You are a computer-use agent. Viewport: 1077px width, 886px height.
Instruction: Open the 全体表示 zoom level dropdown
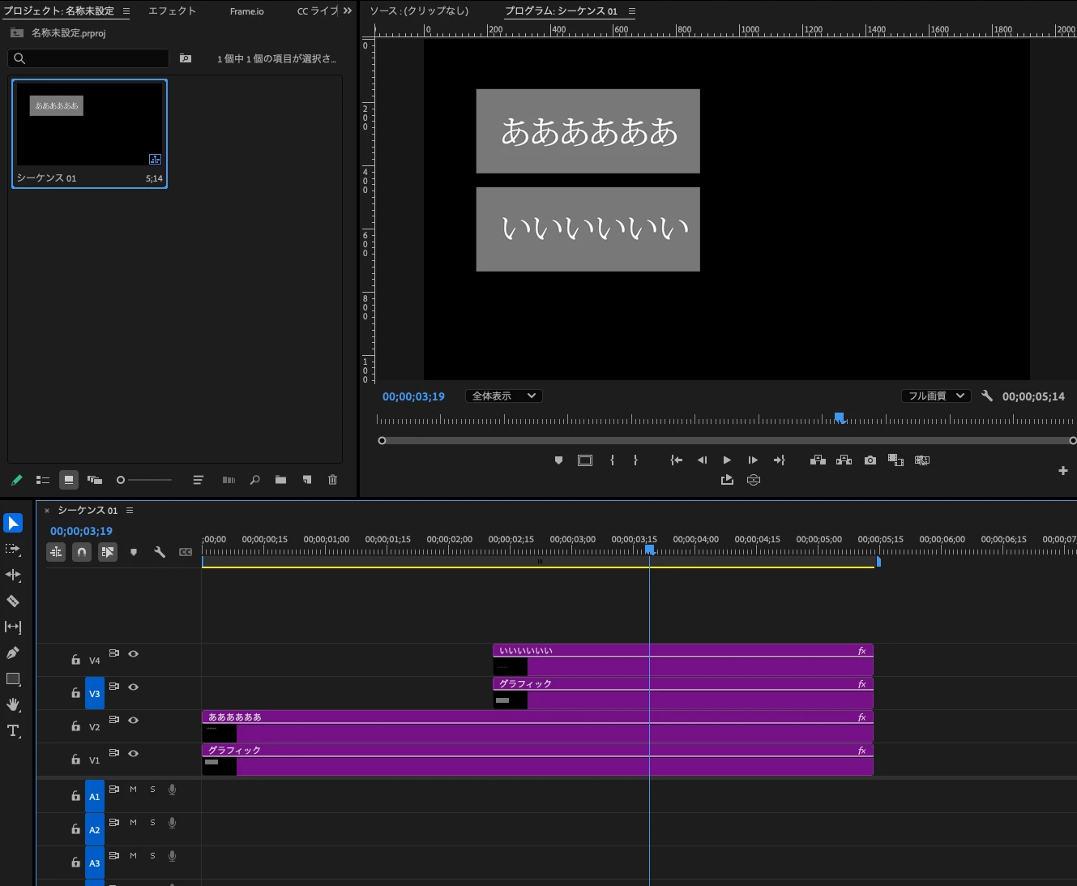pos(503,396)
